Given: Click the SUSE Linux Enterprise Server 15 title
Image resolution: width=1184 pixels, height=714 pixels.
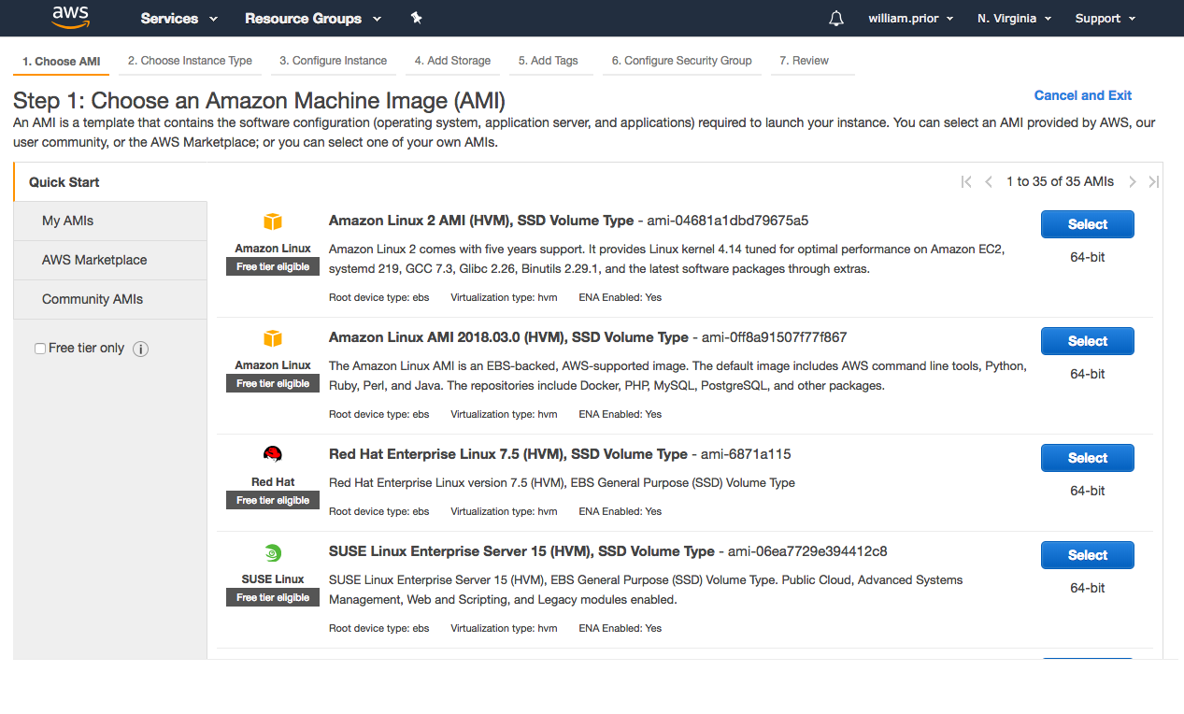Looking at the screenshot, I should point(521,551).
